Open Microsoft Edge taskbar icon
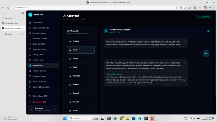Image resolution: width=217 pixels, height=122 pixels. click(140, 119)
